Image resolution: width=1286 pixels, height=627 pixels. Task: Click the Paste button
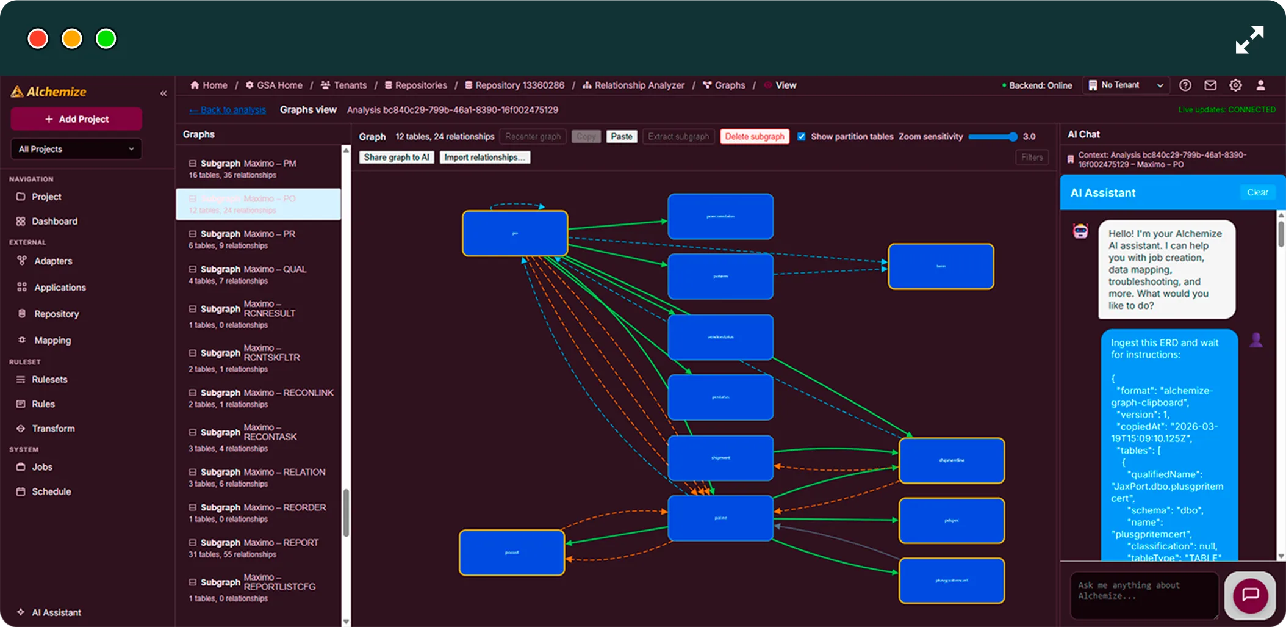[622, 137]
